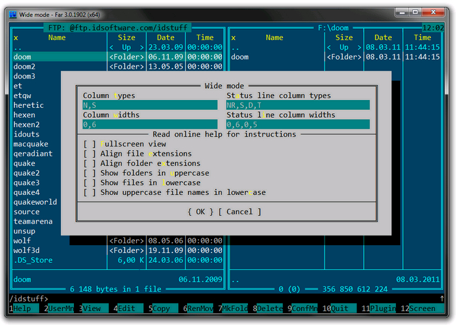Select the doom2 folder in left panel
Viewport: 456px width, 325px height.
tap(24, 67)
